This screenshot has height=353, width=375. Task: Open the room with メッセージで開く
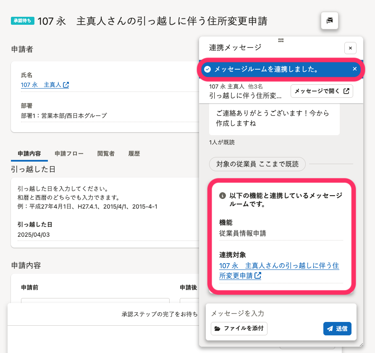pyautogui.click(x=322, y=91)
